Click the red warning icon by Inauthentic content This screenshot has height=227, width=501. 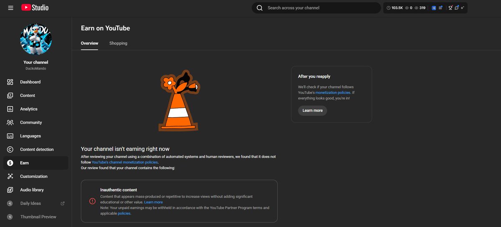pos(92,201)
